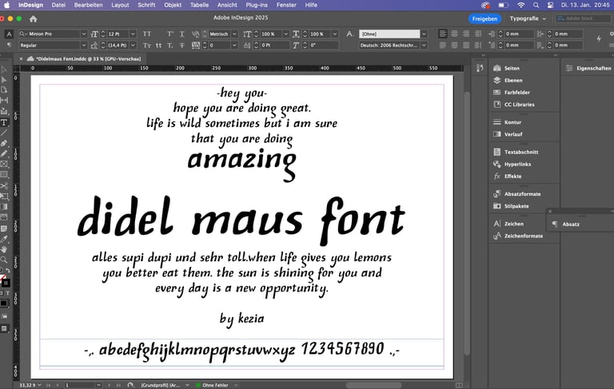Select the Zoom tool
Screen dimensions: 614x389
[4, 260]
